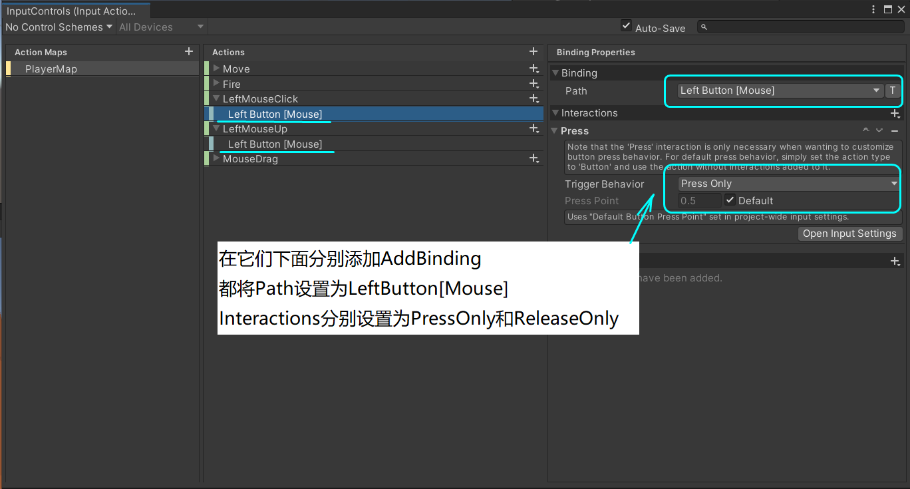Add a binding to the Fire action
Screen dimensions: 910x489
[534, 83]
